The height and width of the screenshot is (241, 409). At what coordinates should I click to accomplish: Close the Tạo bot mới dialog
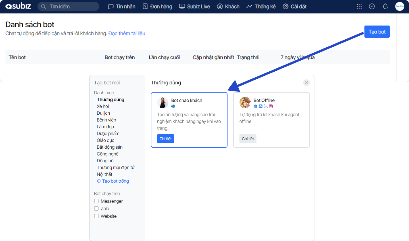click(306, 83)
